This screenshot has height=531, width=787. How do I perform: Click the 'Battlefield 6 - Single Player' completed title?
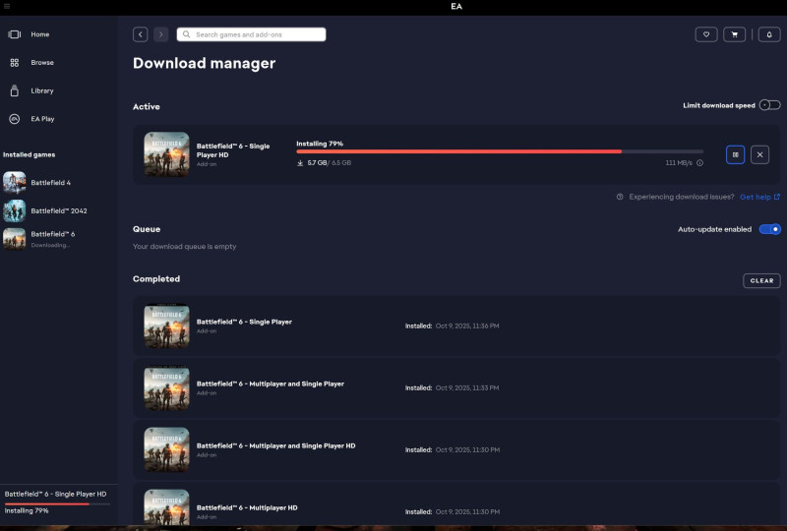tap(244, 322)
